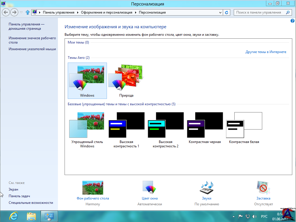Open Action Center flag icon

240,217
